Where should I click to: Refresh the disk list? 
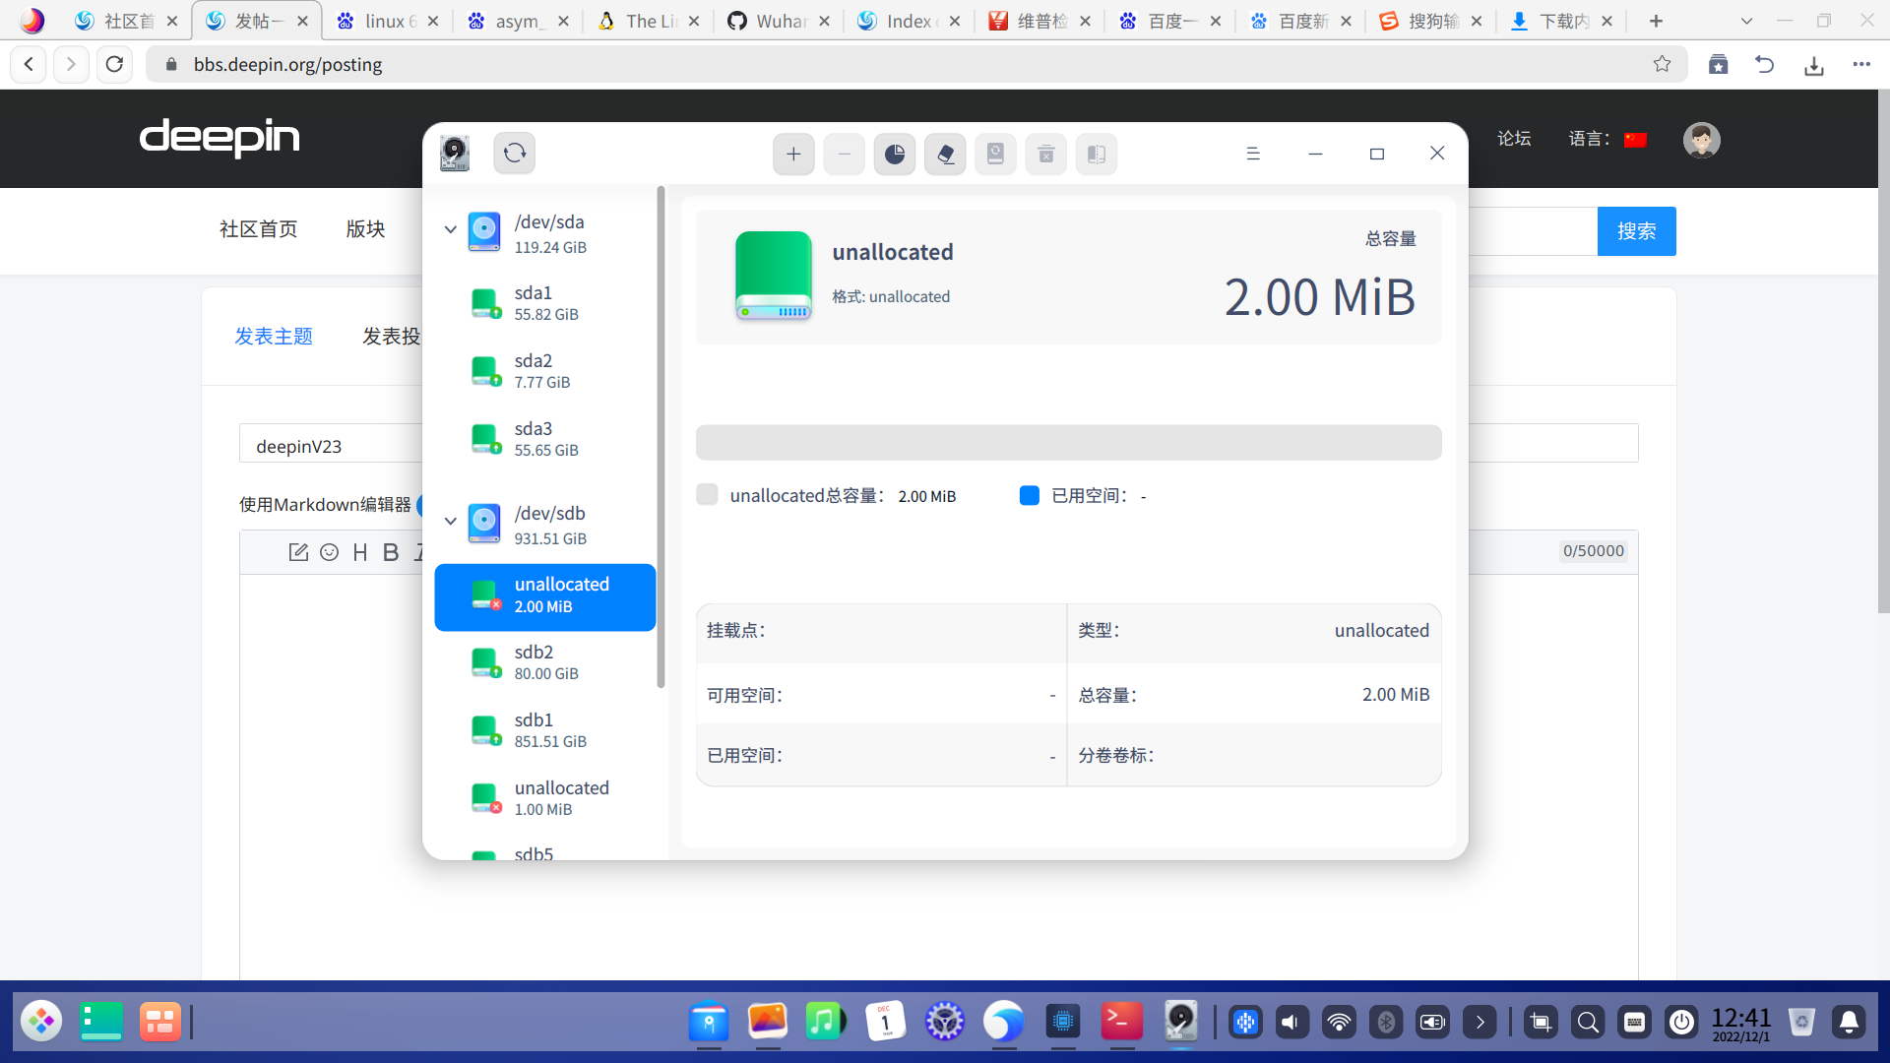(x=514, y=154)
